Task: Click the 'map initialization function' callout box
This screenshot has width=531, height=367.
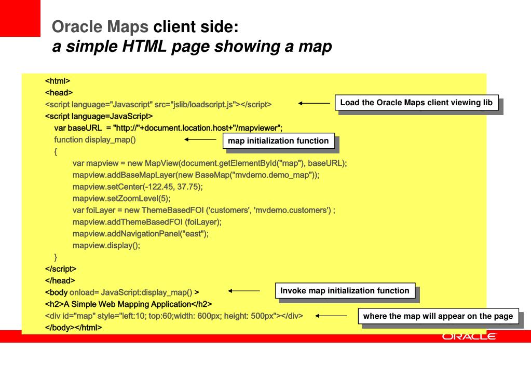Action: pos(278,140)
